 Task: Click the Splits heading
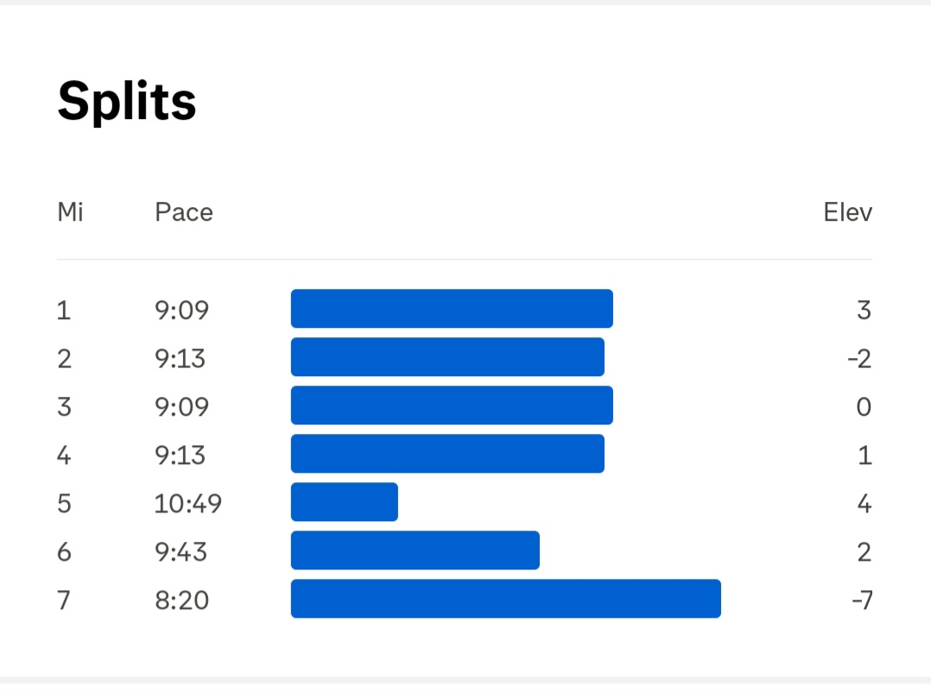coord(127,102)
